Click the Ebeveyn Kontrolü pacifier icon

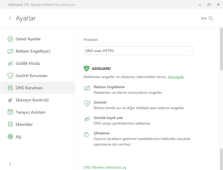click(10, 100)
